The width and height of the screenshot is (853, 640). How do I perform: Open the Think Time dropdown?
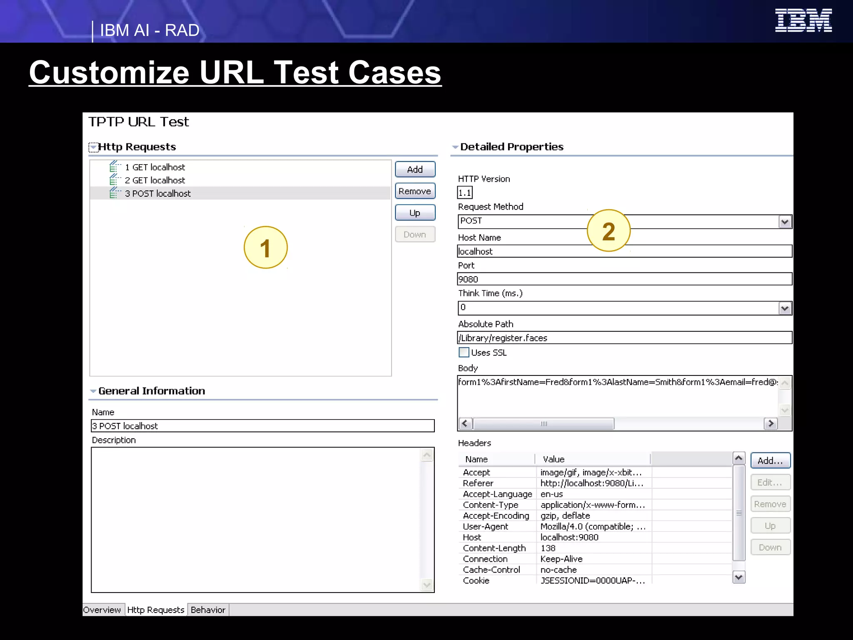[x=785, y=308]
